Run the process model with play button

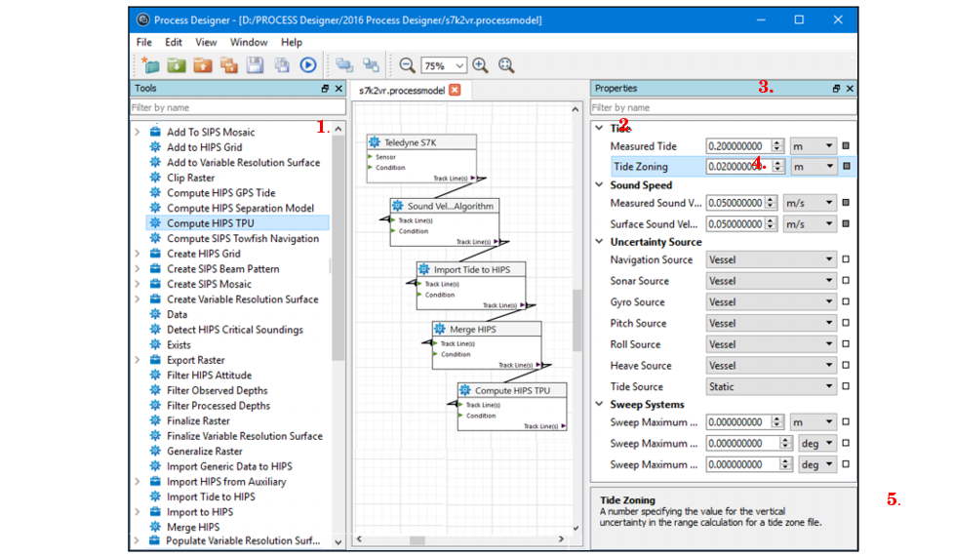pos(308,65)
